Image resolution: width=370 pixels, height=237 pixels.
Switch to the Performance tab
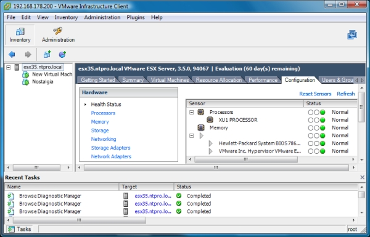263,80
